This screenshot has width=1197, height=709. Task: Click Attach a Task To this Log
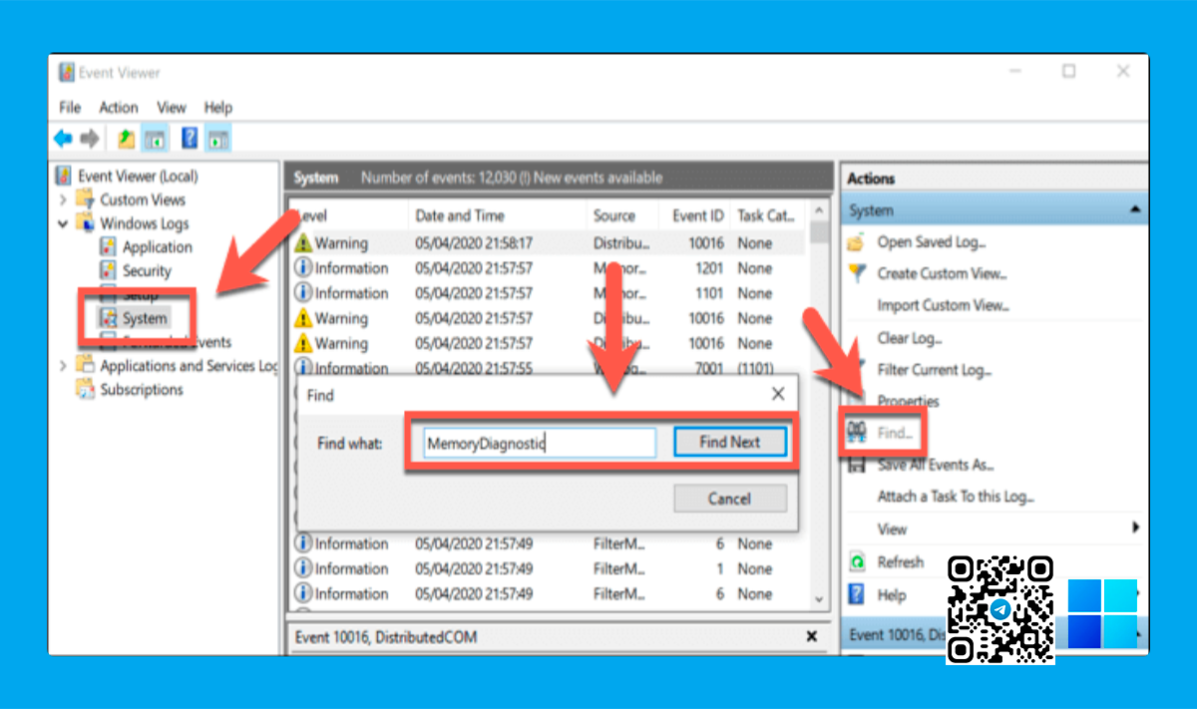click(x=956, y=497)
